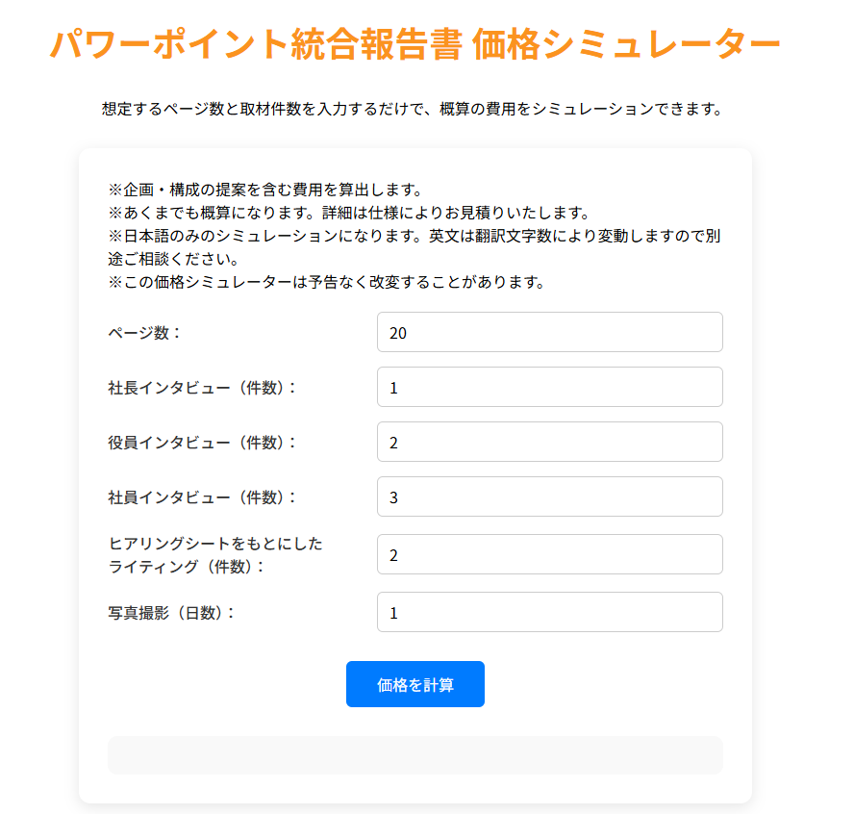Screen dimensions: 854x814
Task: Click the subtitle sentence about 概算の費用
Action: pyautogui.click(x=412, y=109)
